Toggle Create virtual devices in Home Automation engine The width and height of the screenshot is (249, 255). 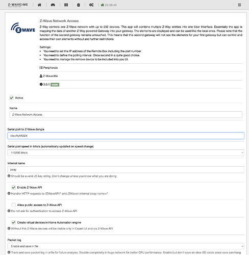pos(14,222)
